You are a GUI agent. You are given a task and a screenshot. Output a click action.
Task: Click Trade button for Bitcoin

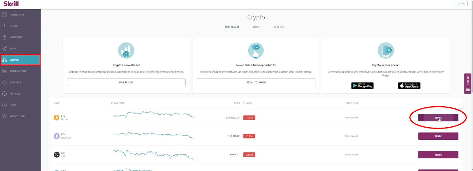(x=438, y=118)
